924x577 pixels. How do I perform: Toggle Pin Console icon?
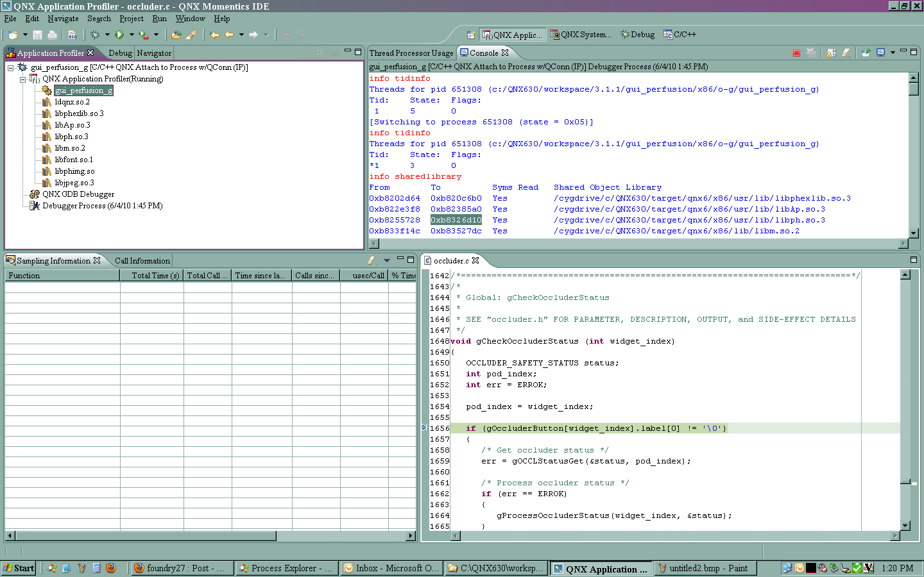(x=866, y=53)
